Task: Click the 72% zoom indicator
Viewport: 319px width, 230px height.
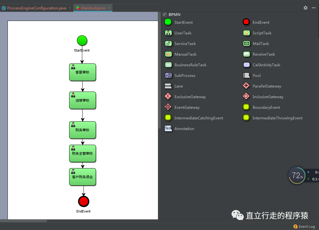Action: (x=296, y=176)
